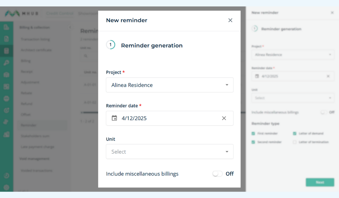339x198 pixels.
Task: Uncheck the Letter of demand checkbox
Action: pos(295,133)
